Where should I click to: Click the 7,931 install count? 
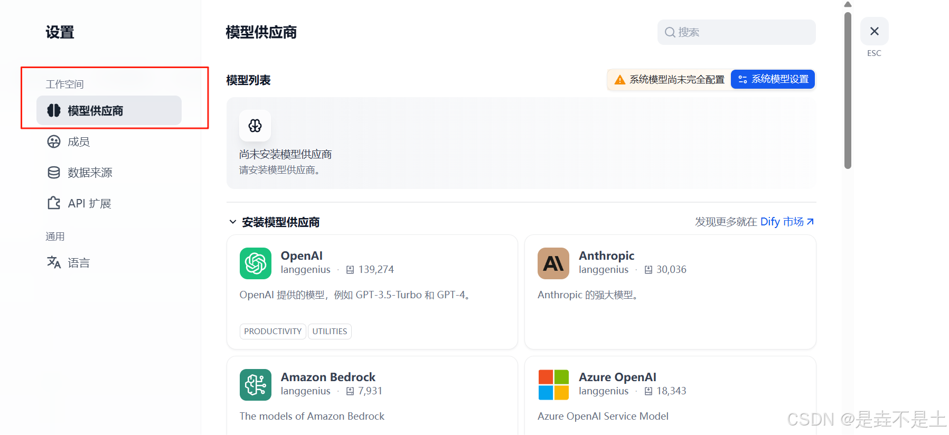(x=370, y=391)
